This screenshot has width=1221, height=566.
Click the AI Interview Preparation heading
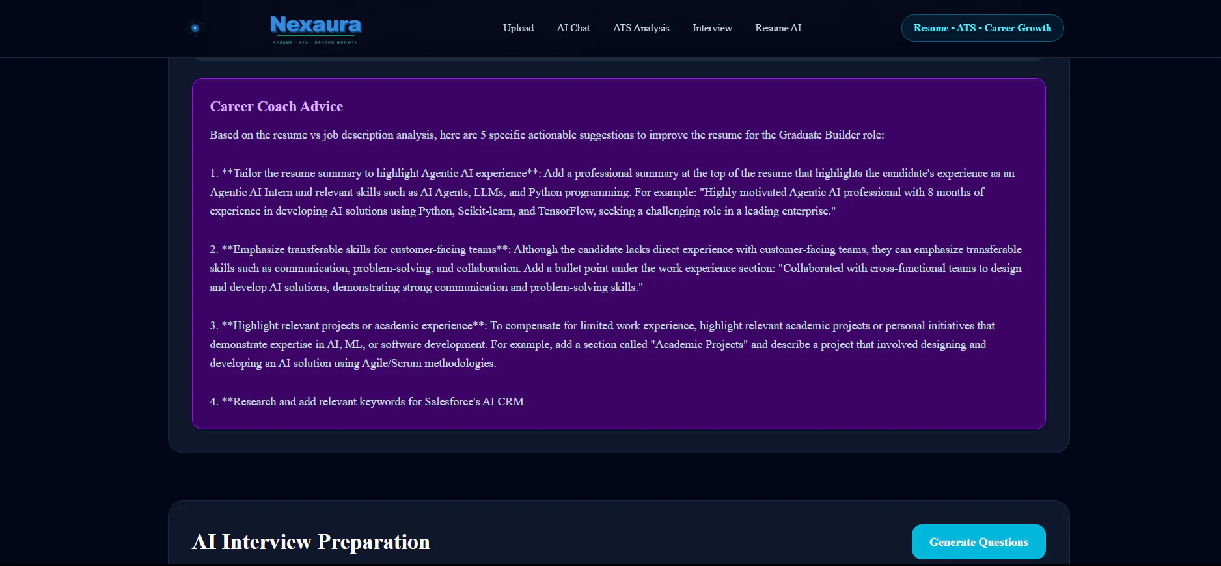click(311, 542)
